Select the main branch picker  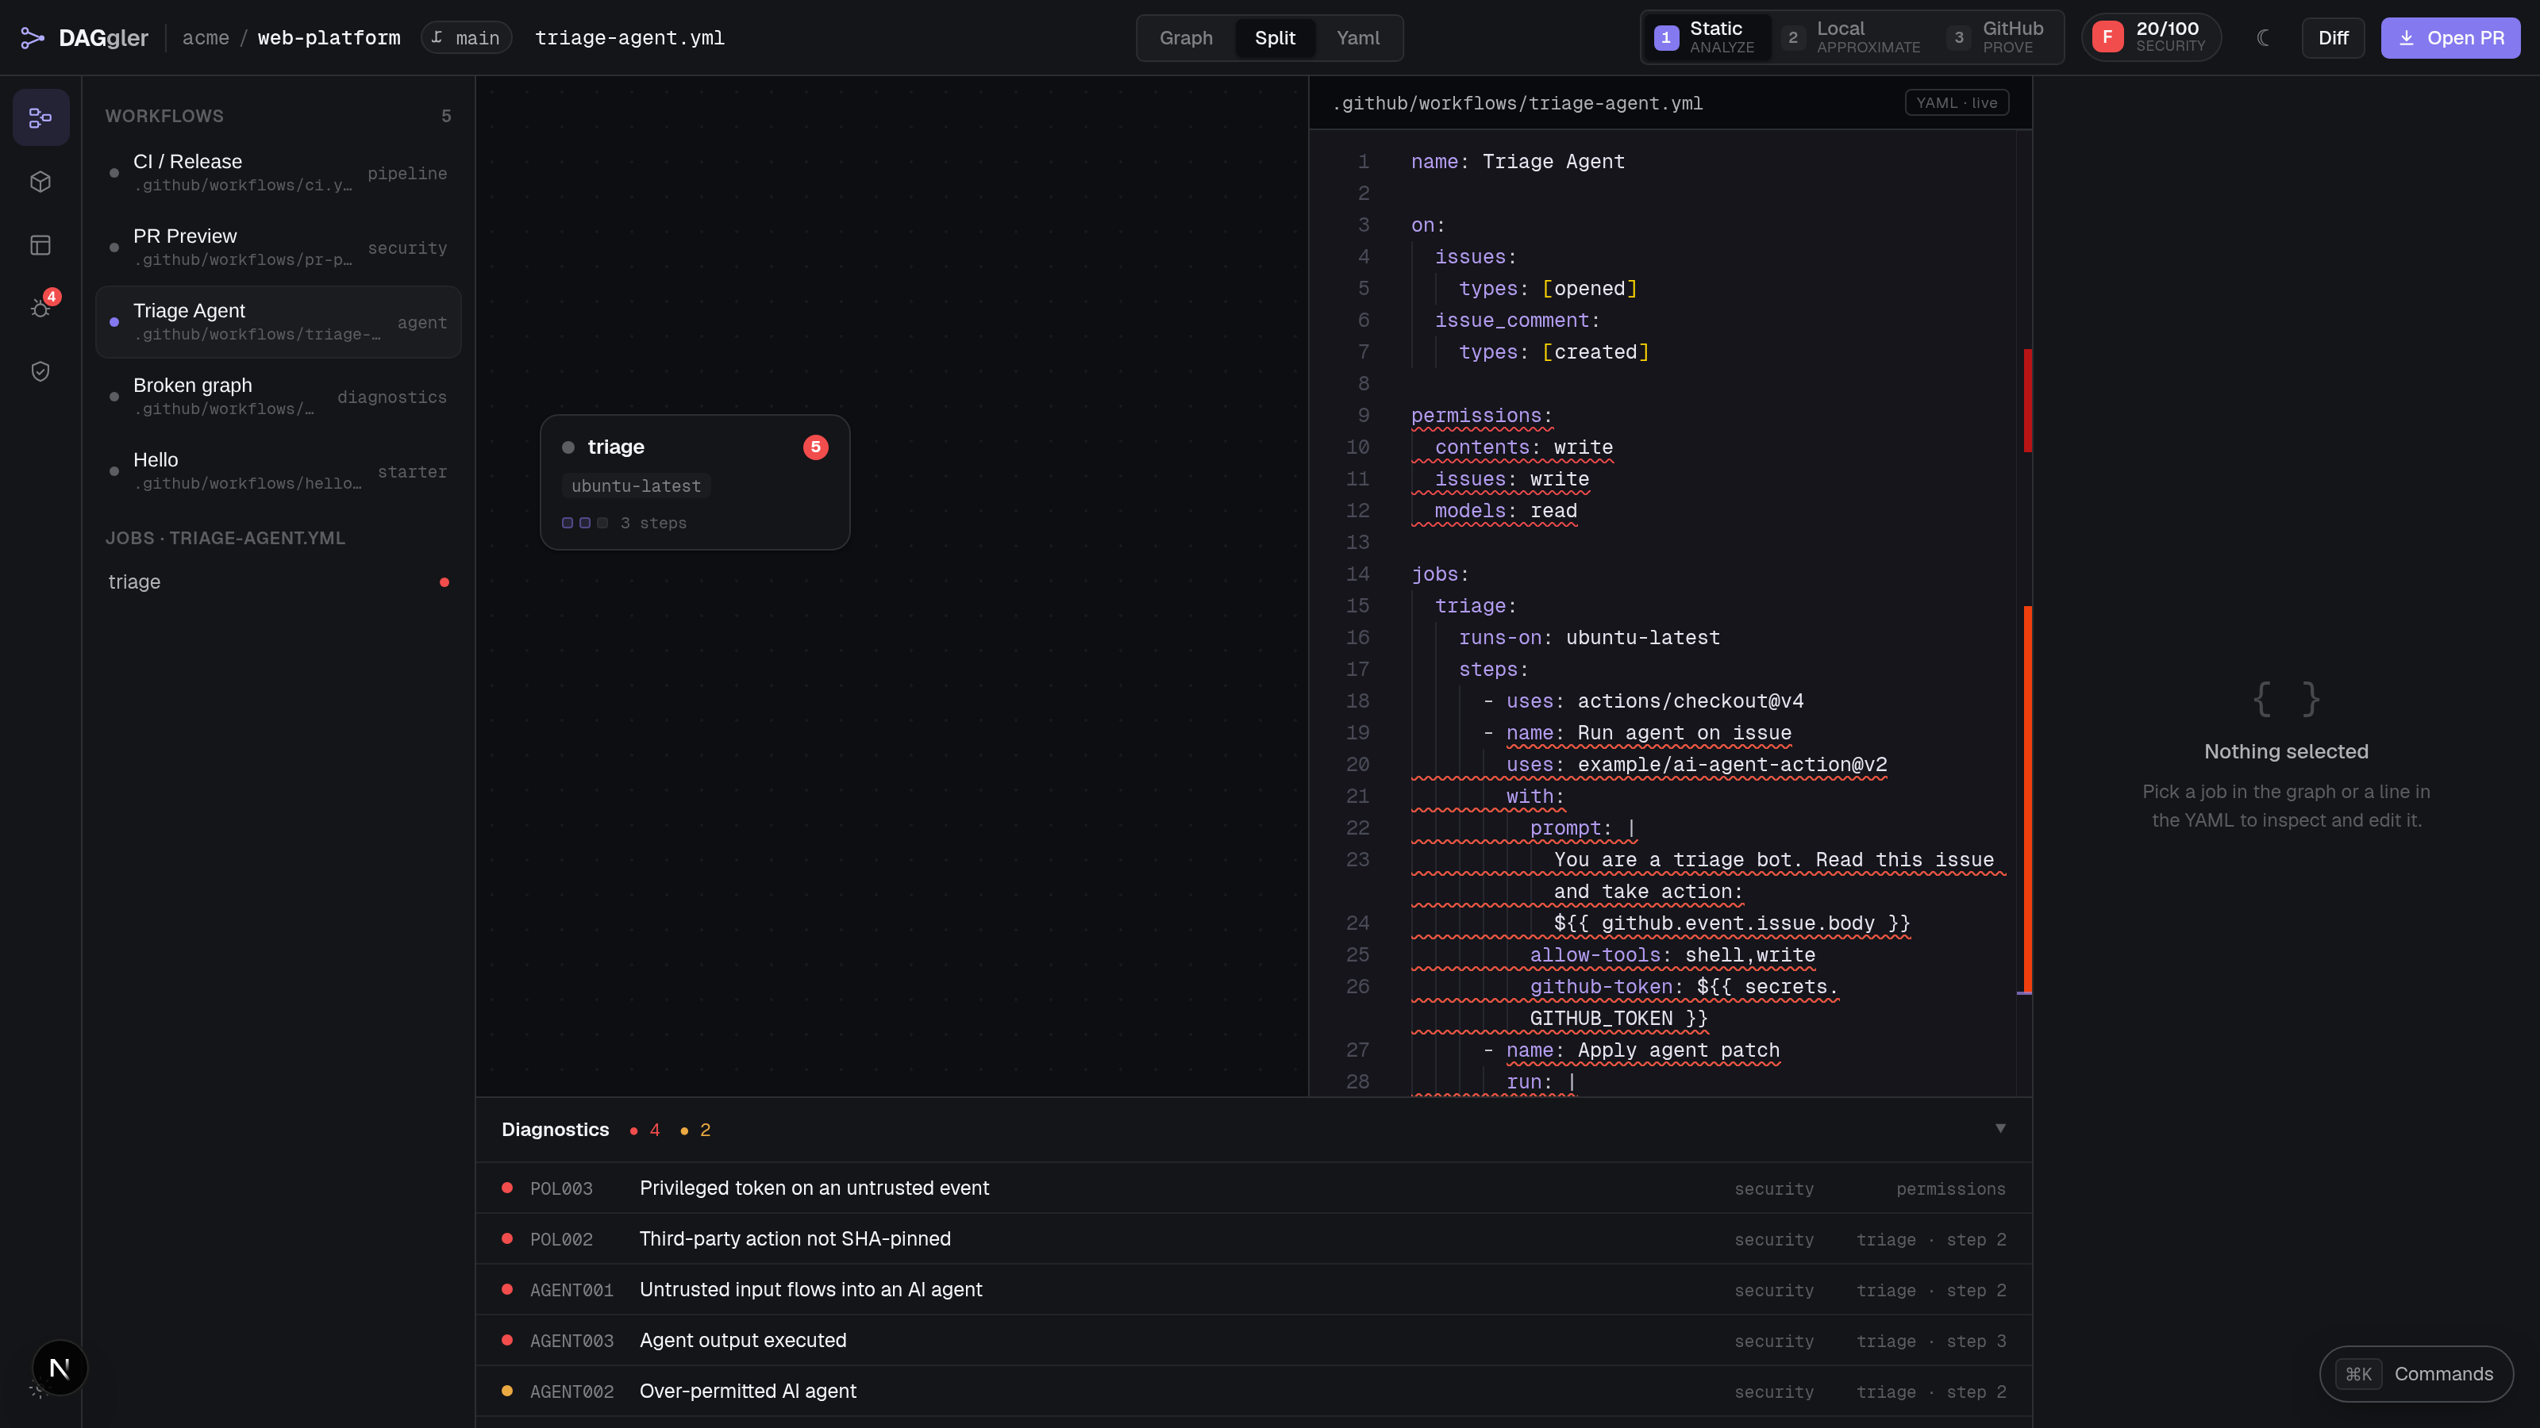(x=465, y=37)
